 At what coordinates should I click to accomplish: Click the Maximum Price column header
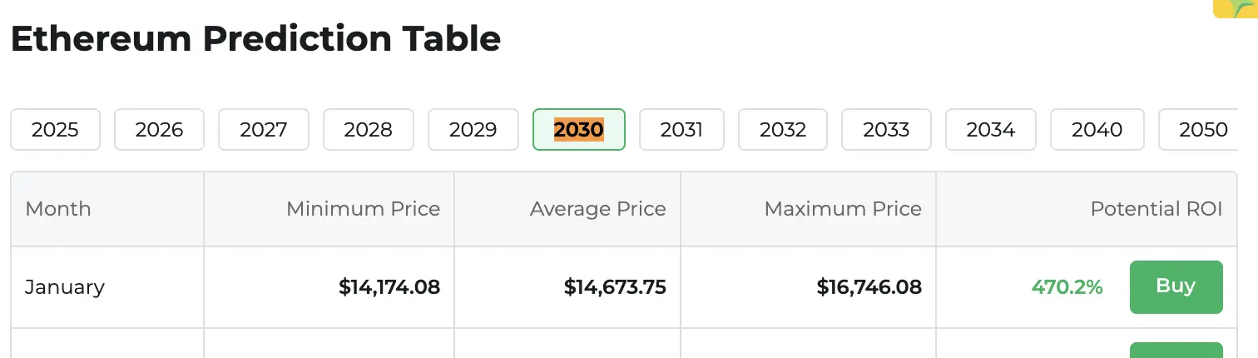(843, 209)
